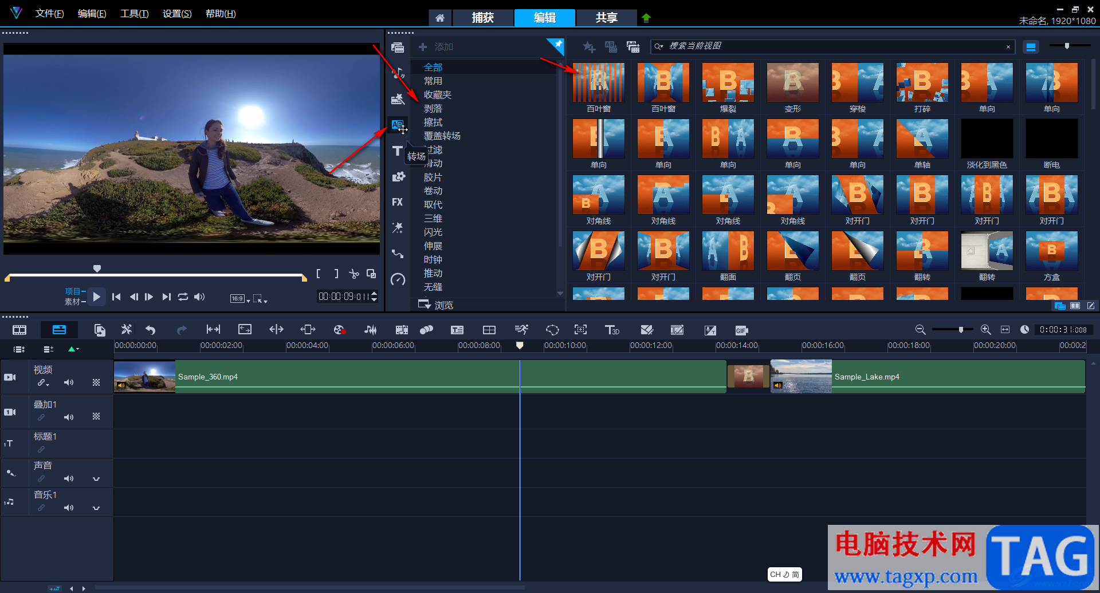
Task: Switch preview to 素材 clip mode
Action: tap(73, 302)
